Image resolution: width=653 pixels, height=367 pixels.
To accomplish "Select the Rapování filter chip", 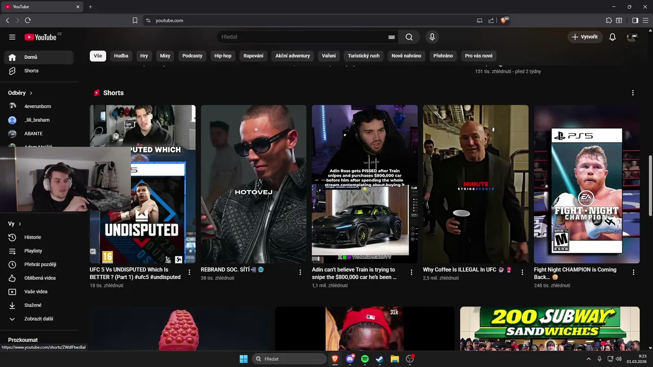I will pyautogui.click(x=254, y=56).
